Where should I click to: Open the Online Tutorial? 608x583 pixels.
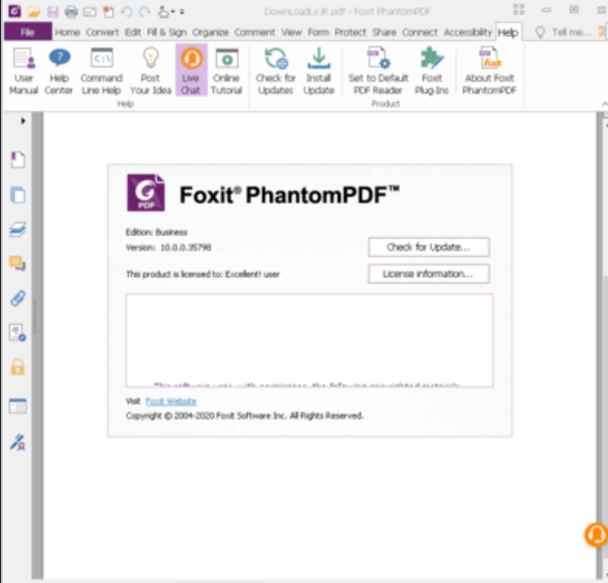coord(227,72)
